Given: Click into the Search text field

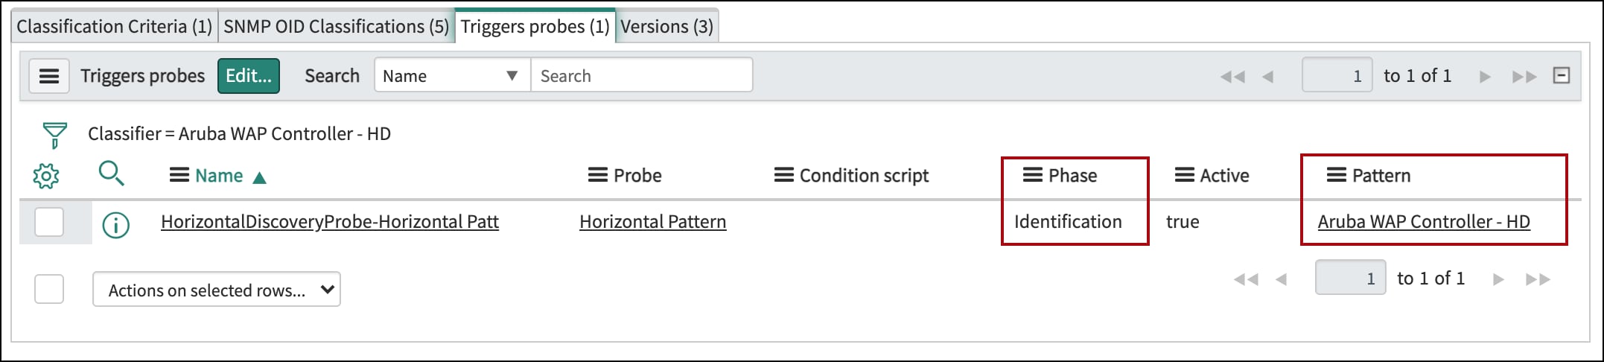Looking at the screenshot, I should (641, 76).
